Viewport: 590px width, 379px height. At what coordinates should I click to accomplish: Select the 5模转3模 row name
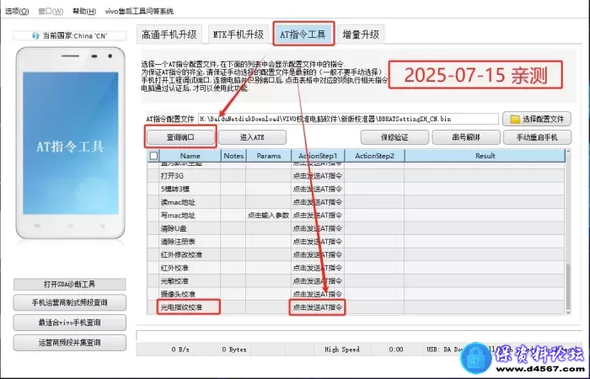[x=175, y=189]
